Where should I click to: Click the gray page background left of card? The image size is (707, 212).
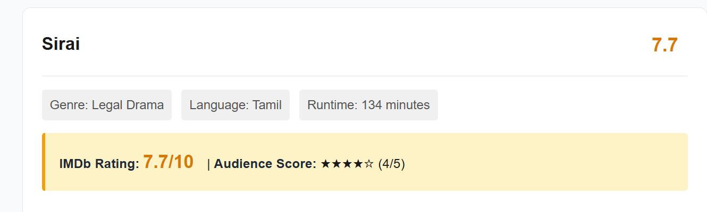[11, 106]
